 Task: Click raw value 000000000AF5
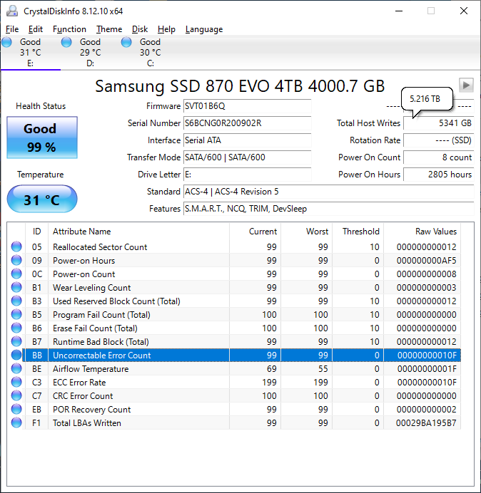tap(427, 261)
